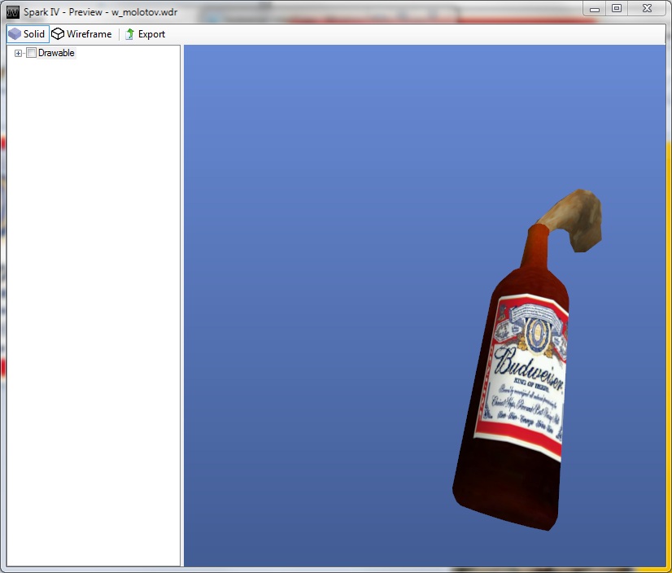Switch to Wireframe rendering mode

click(81, 34)
